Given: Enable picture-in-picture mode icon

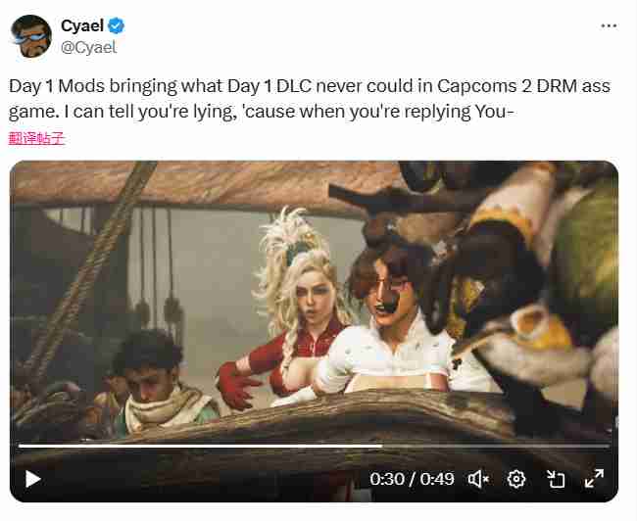Looking at the screenshot, I should click(556, 479).
